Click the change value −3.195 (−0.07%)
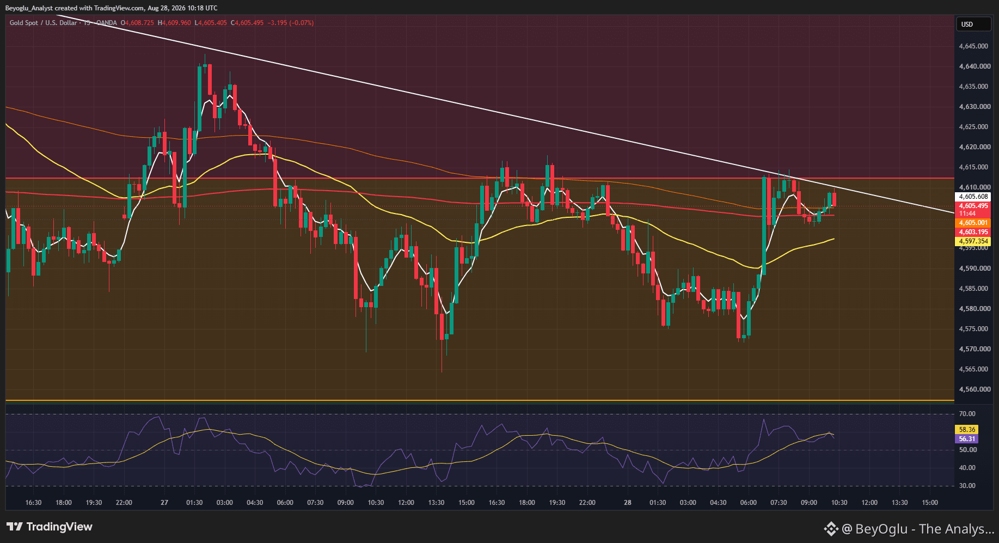 point(291,23)
